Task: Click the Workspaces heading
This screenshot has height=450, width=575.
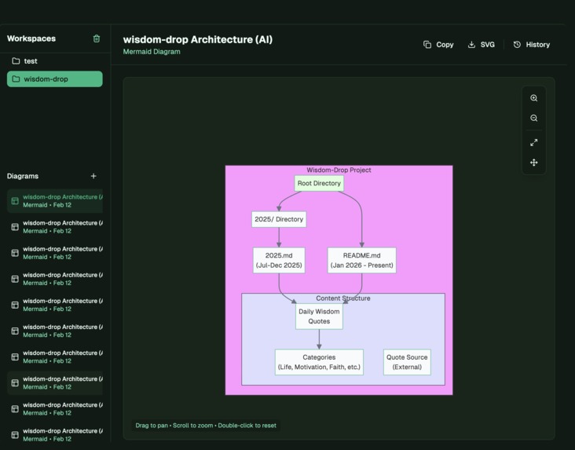Action: (x=31, y=38)
